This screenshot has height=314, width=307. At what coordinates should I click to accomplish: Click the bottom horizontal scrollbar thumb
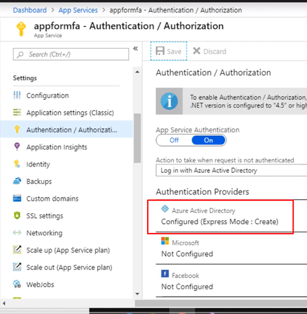tap(221, 303)
